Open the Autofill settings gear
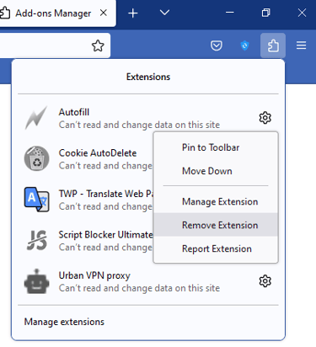 point(265,118)
